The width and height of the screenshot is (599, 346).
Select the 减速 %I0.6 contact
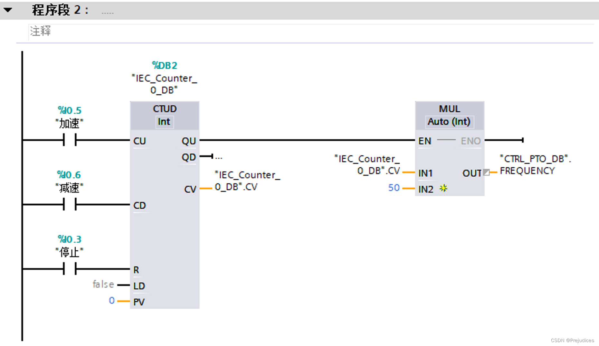tap(70, 204)
